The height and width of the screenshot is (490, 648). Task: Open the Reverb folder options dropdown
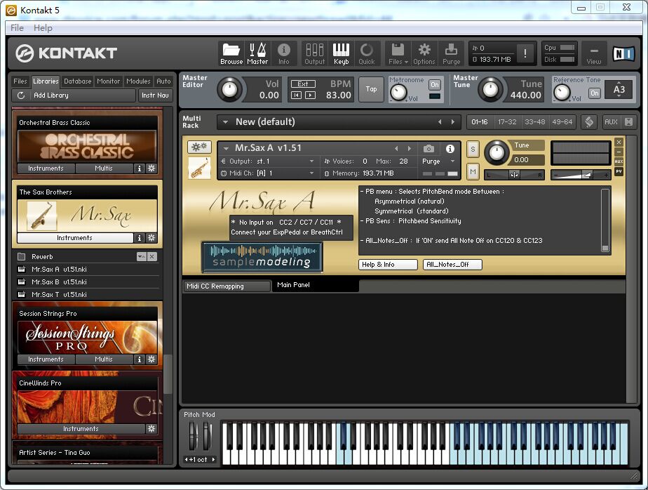coord(142,257)
